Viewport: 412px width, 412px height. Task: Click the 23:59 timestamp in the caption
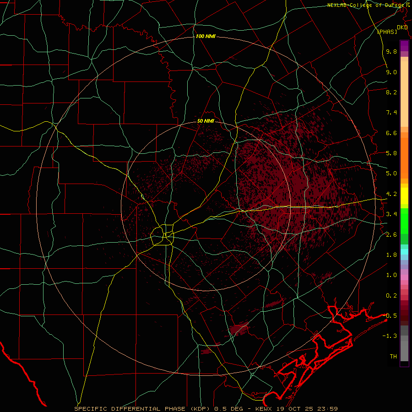pos(327,409)
